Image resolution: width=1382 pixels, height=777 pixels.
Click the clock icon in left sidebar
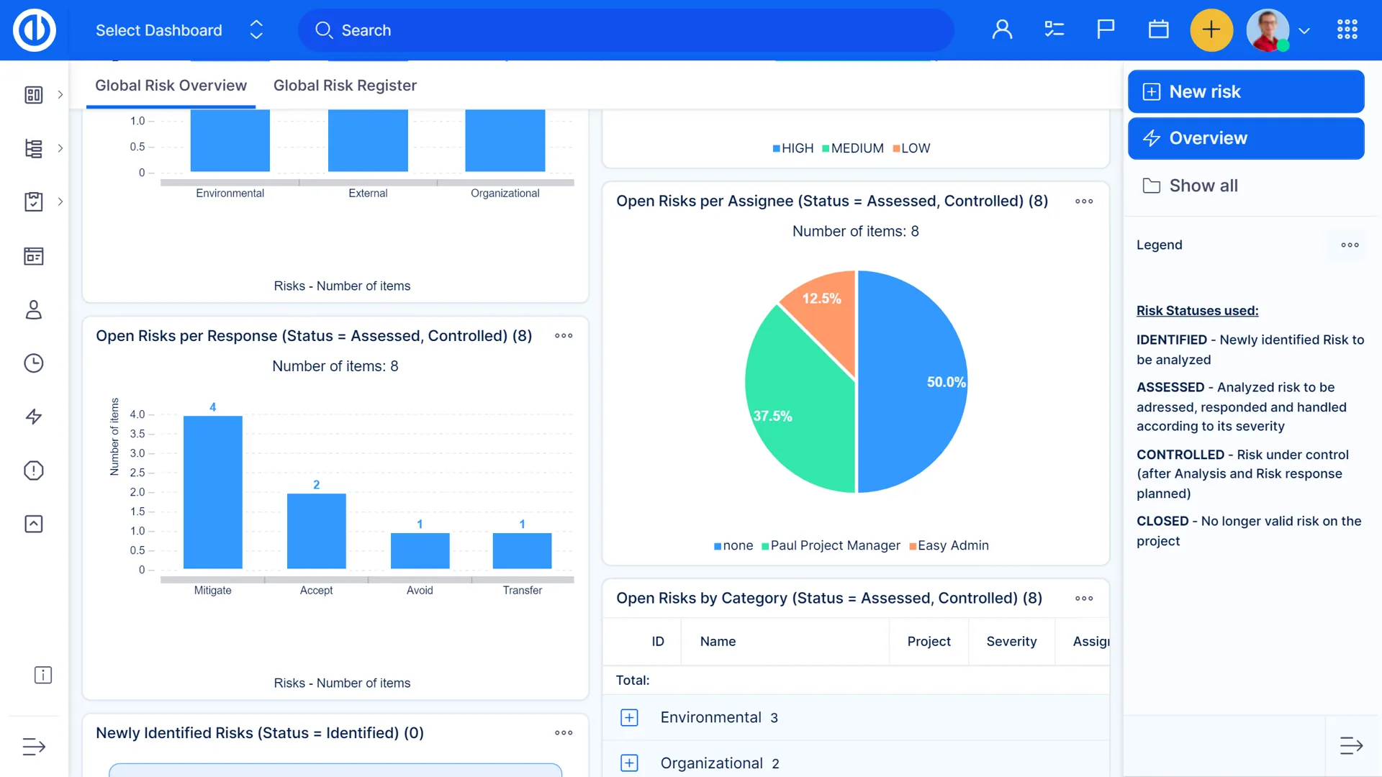coord(34,363)
